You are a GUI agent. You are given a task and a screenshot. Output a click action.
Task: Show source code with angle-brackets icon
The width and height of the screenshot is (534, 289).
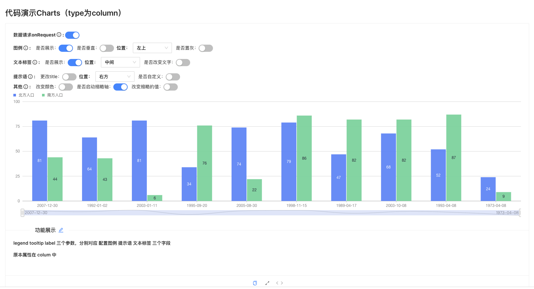point(279,283)
